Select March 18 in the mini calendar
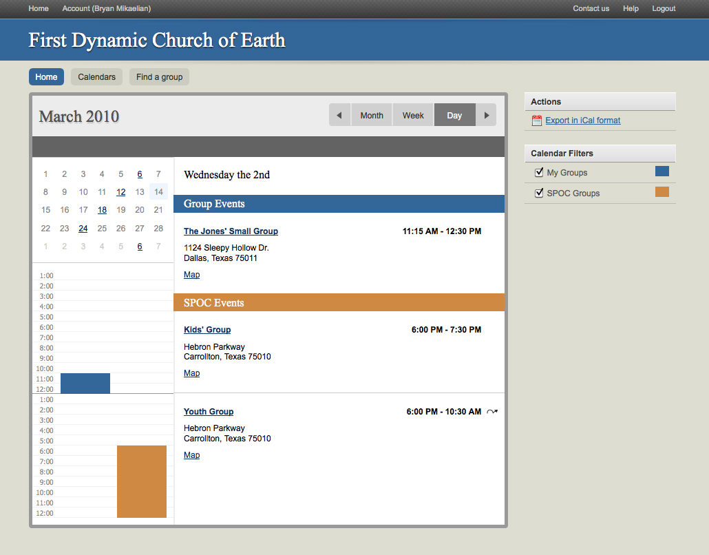Viewport: 709px width, 555px height. click(102, 210)
